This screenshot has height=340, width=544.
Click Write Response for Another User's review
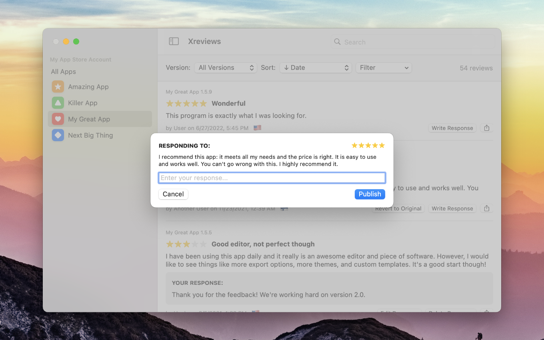[x=452, y=208]
